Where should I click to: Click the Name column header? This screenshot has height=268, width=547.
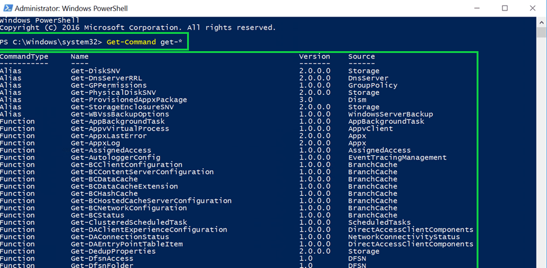[80, 57]
